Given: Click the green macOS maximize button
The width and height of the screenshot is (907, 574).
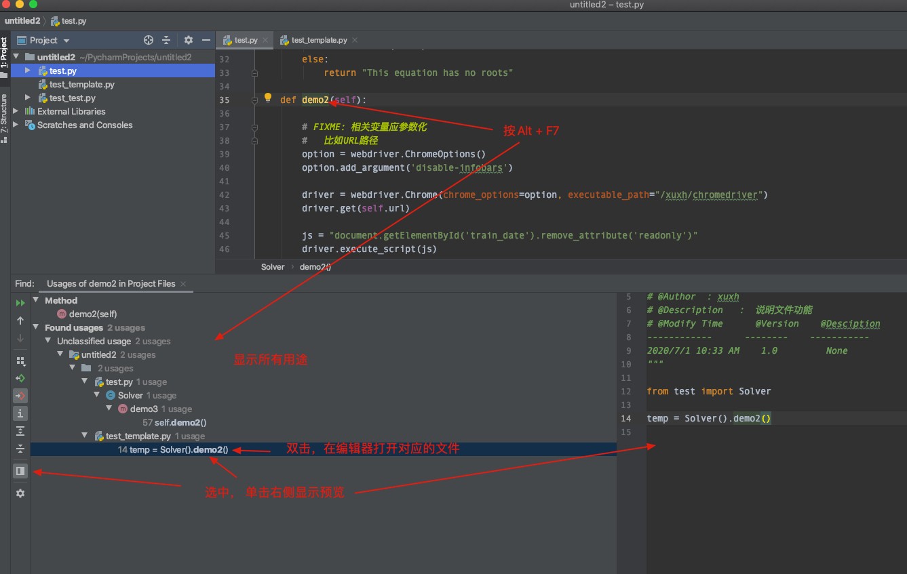Looking at the screenshot, I should (34, 5).
